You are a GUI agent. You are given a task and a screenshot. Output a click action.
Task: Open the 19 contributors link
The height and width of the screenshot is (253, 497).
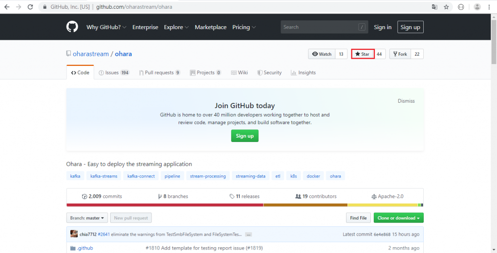coord(315,196)
